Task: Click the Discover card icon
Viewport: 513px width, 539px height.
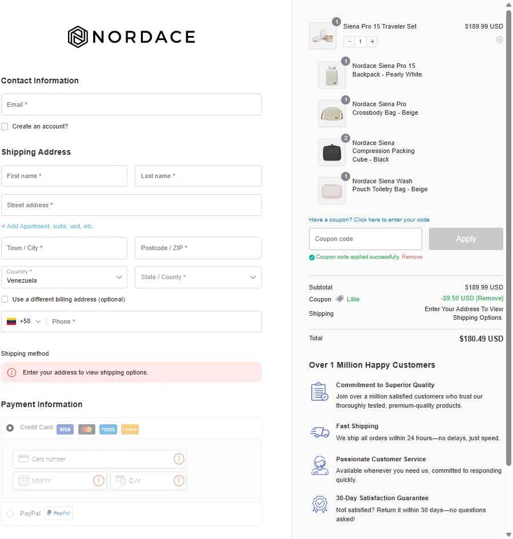Action: (x=130, y=429)
